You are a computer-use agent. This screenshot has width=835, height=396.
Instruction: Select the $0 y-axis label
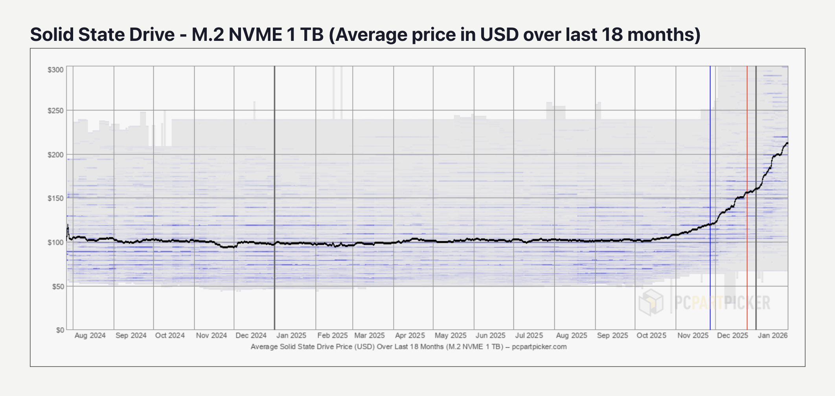coord(60,330)
